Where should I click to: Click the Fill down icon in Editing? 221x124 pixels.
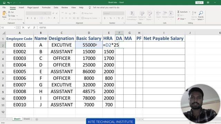click(179, 15)
